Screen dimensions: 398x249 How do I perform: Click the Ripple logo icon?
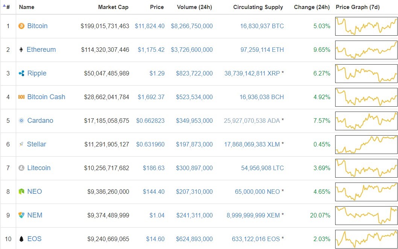click(x=21, y=74)
